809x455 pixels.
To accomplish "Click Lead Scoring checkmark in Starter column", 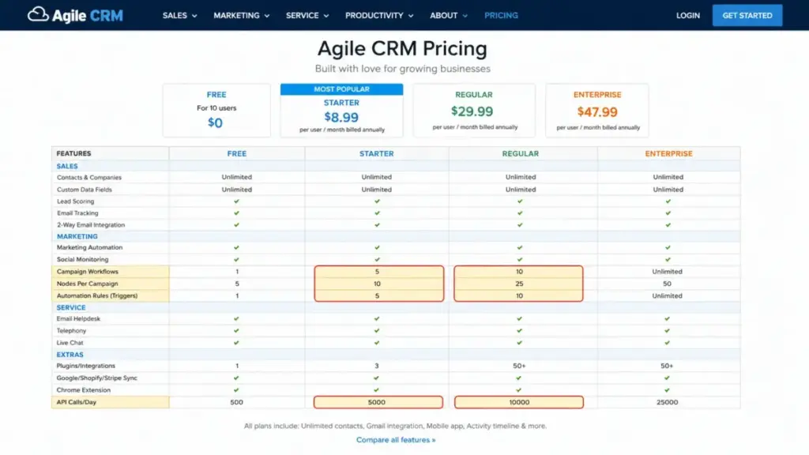I will [x=377, y=201].
